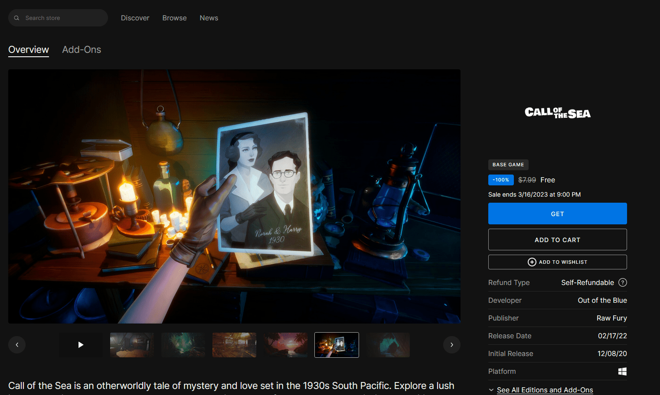The height and width of the screenshot is (395, 660).
Task: Click the -100% discount badge
Action: [501, 180]
